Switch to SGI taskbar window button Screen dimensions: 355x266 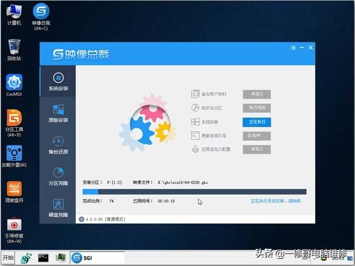[98, 258]
